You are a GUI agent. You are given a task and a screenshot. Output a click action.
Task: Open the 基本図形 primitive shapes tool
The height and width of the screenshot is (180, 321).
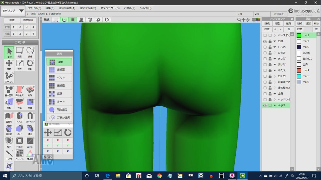(9, 91)
